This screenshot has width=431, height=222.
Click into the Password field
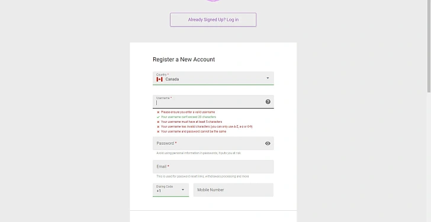click(213, 143)
